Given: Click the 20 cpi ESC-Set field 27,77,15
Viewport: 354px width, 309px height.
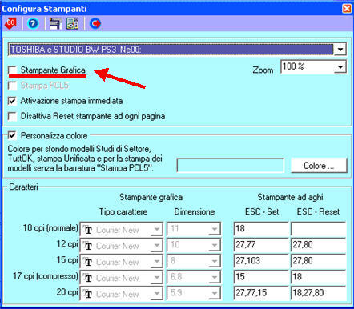Looking at the screenshot, I should [261, 293].
